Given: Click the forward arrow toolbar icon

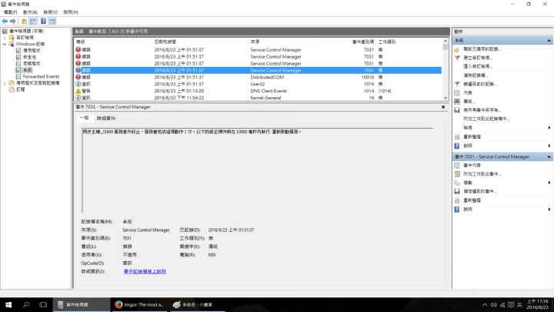Looking at the screenshot, I should pos(13,22).
